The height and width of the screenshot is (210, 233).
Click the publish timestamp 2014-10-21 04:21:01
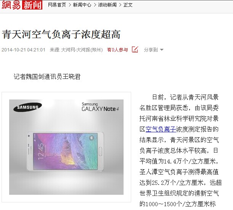point(24,50)
